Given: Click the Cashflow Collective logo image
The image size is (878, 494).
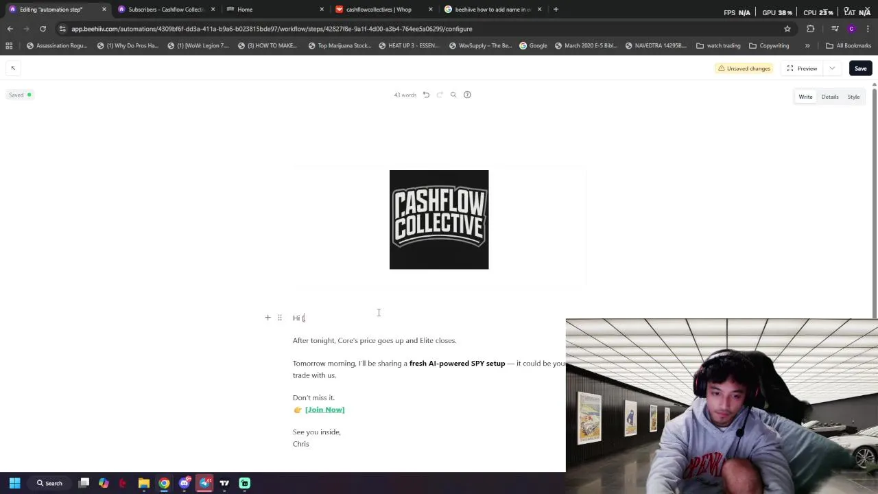Looking at the screenshot, I should coord(439,220).
